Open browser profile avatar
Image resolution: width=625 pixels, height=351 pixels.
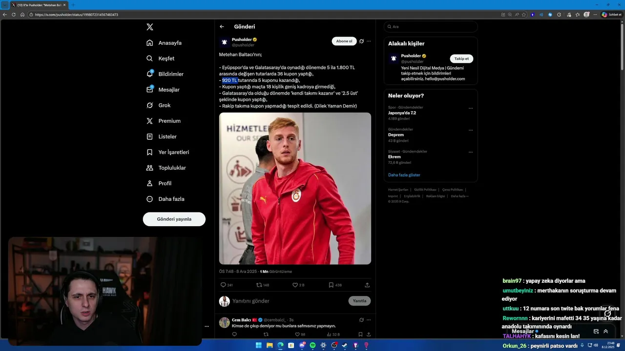586,15
